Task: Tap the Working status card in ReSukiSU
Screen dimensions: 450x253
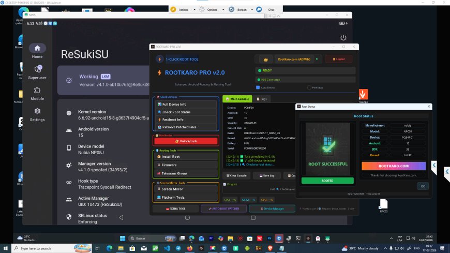Action: 104,80
